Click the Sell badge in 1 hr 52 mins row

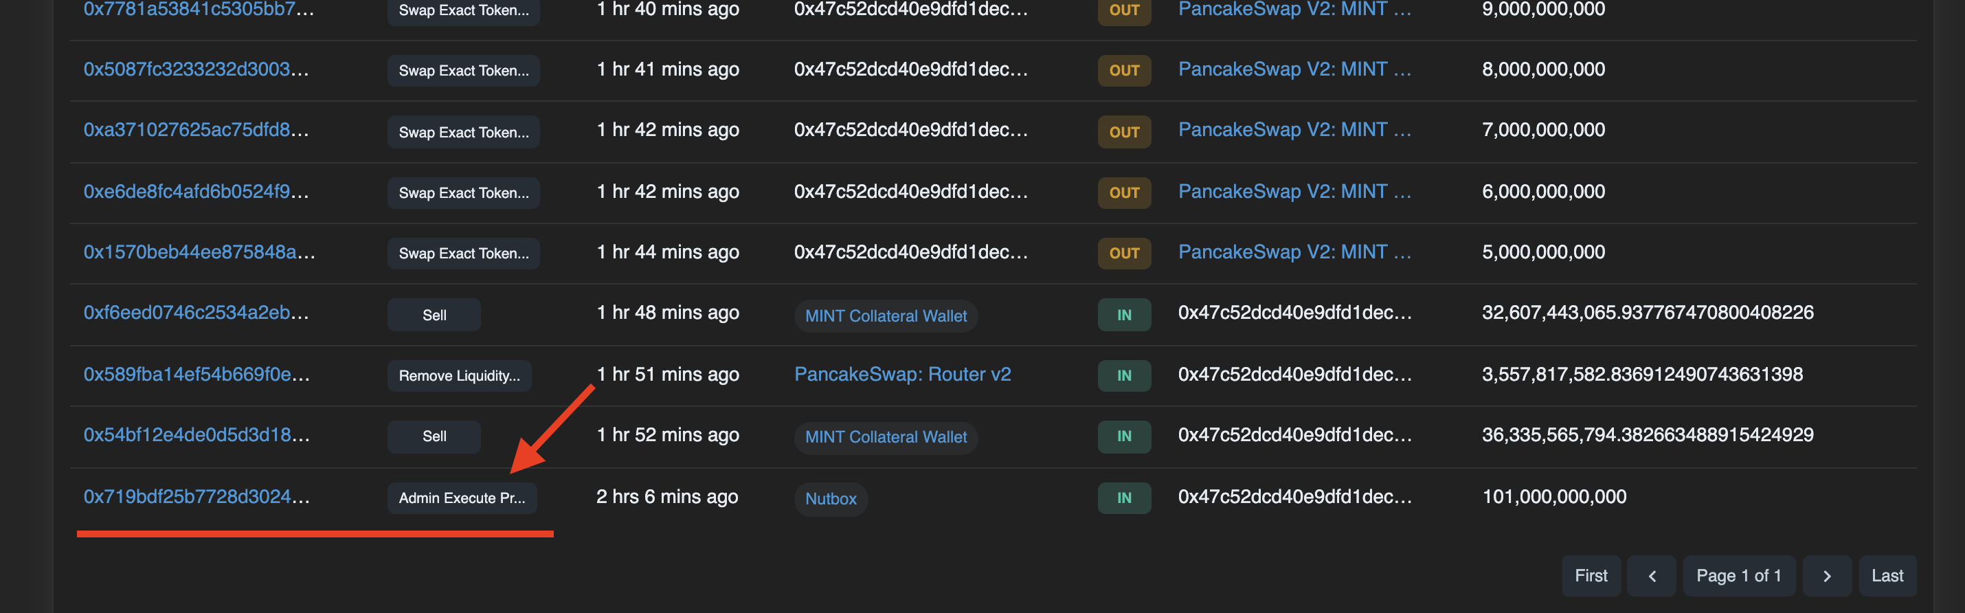434,436
